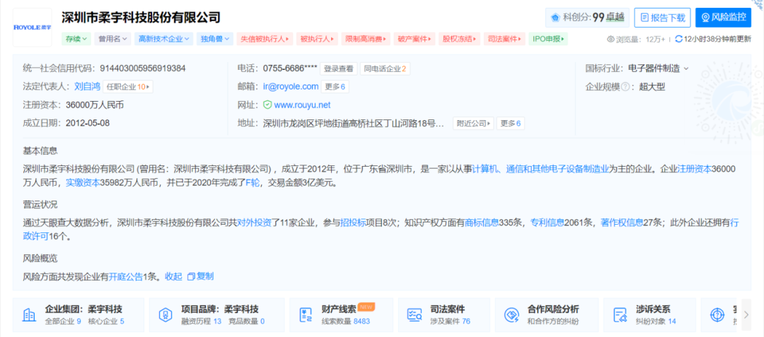Click the ROYOLE company logo thumbnail
The width and height of the screenshot is (764, 337).
(32, 28)
